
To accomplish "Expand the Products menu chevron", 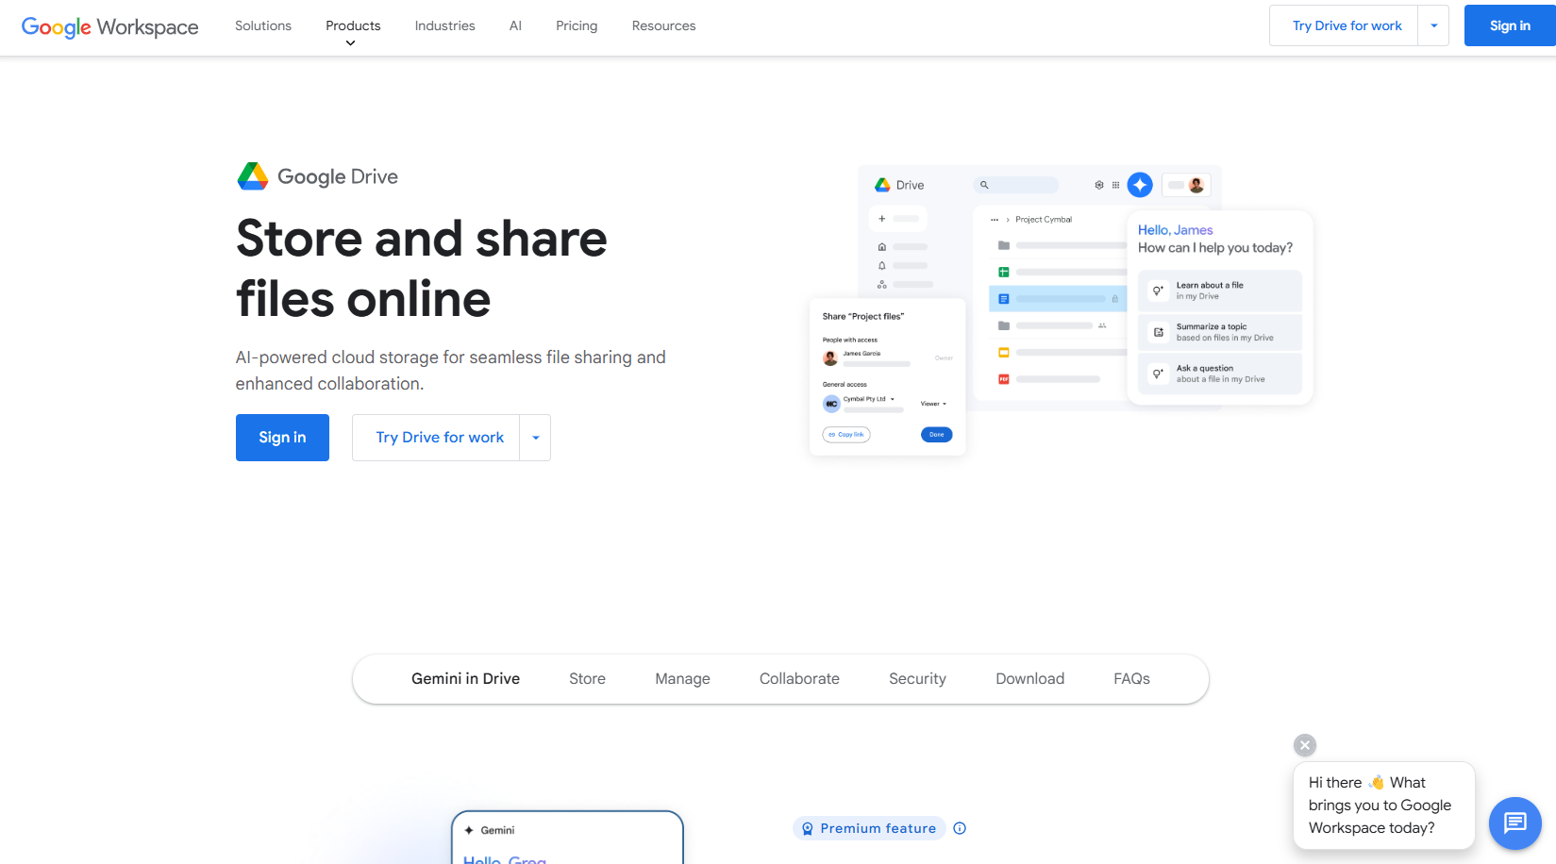I will click(x=350, y=43).
